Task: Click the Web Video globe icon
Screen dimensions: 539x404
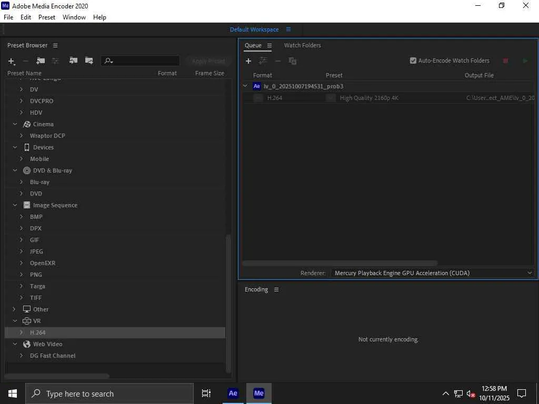Action: [x=27, y=344]
